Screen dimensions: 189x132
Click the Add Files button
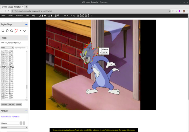point(4,104)
